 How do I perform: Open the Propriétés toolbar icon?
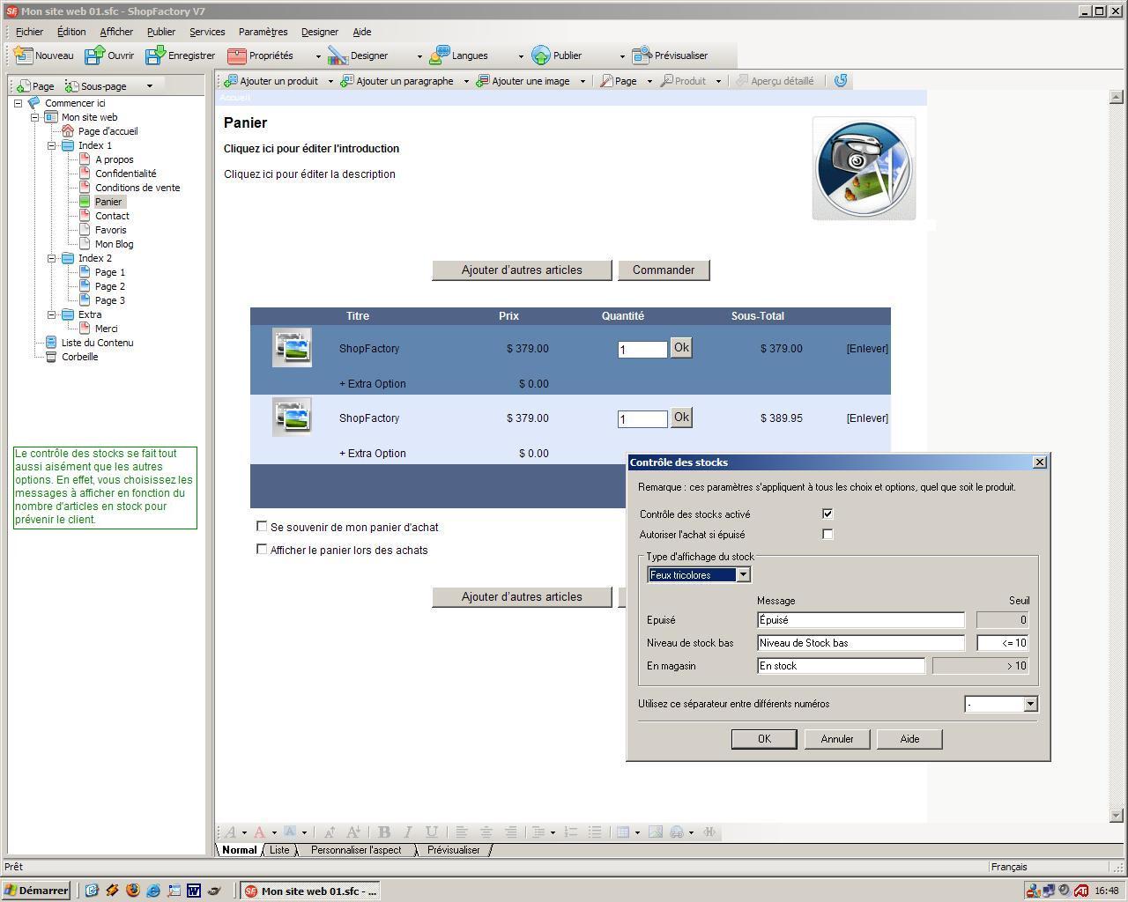(x=236, y=55)
